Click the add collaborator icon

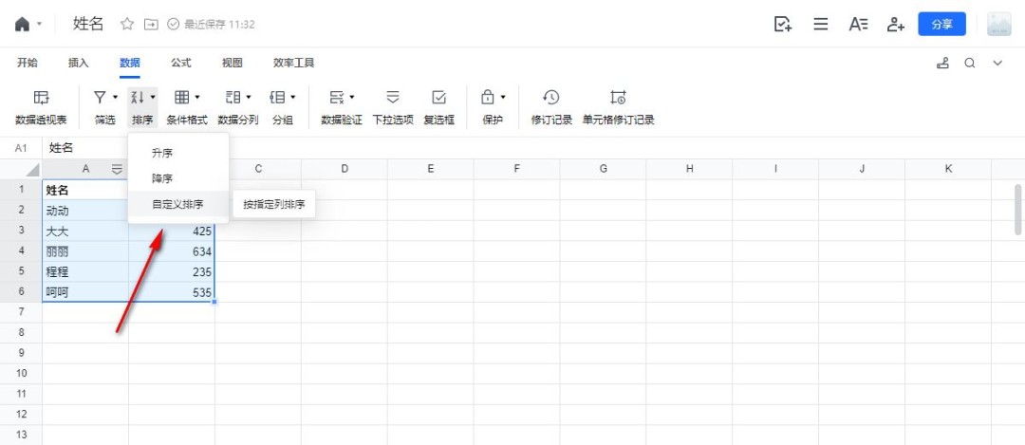[x=895, y=25]
